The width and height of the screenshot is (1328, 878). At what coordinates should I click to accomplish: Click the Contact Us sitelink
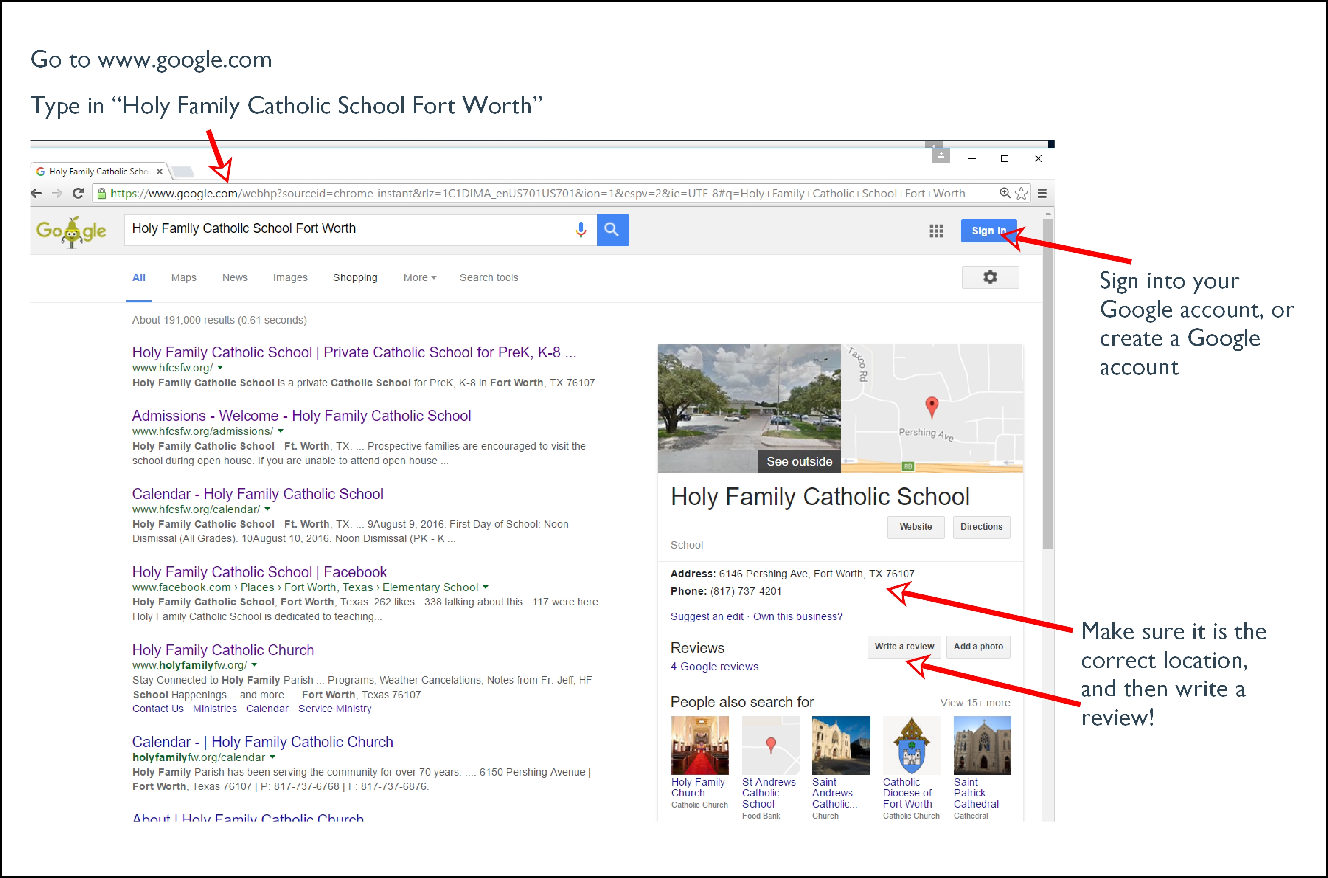point(158,708)
